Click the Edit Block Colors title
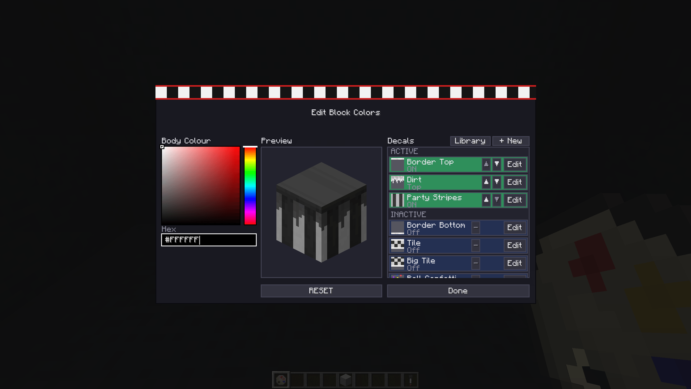 [x=345, y=112]
